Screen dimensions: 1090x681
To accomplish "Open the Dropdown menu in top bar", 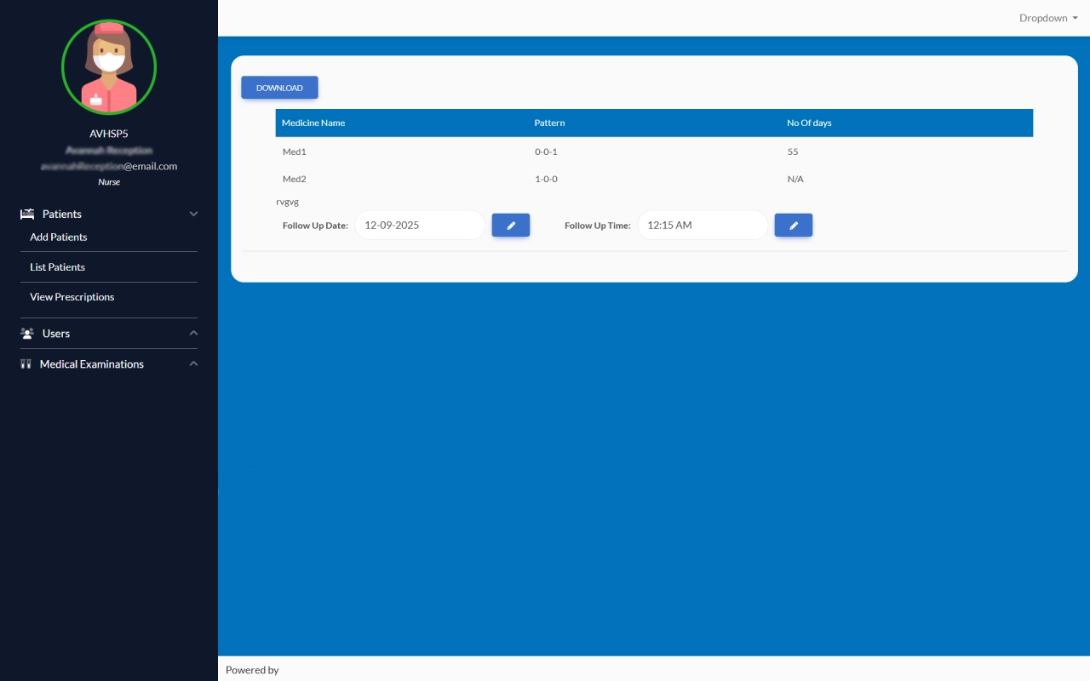I will tap(1048, 18).
